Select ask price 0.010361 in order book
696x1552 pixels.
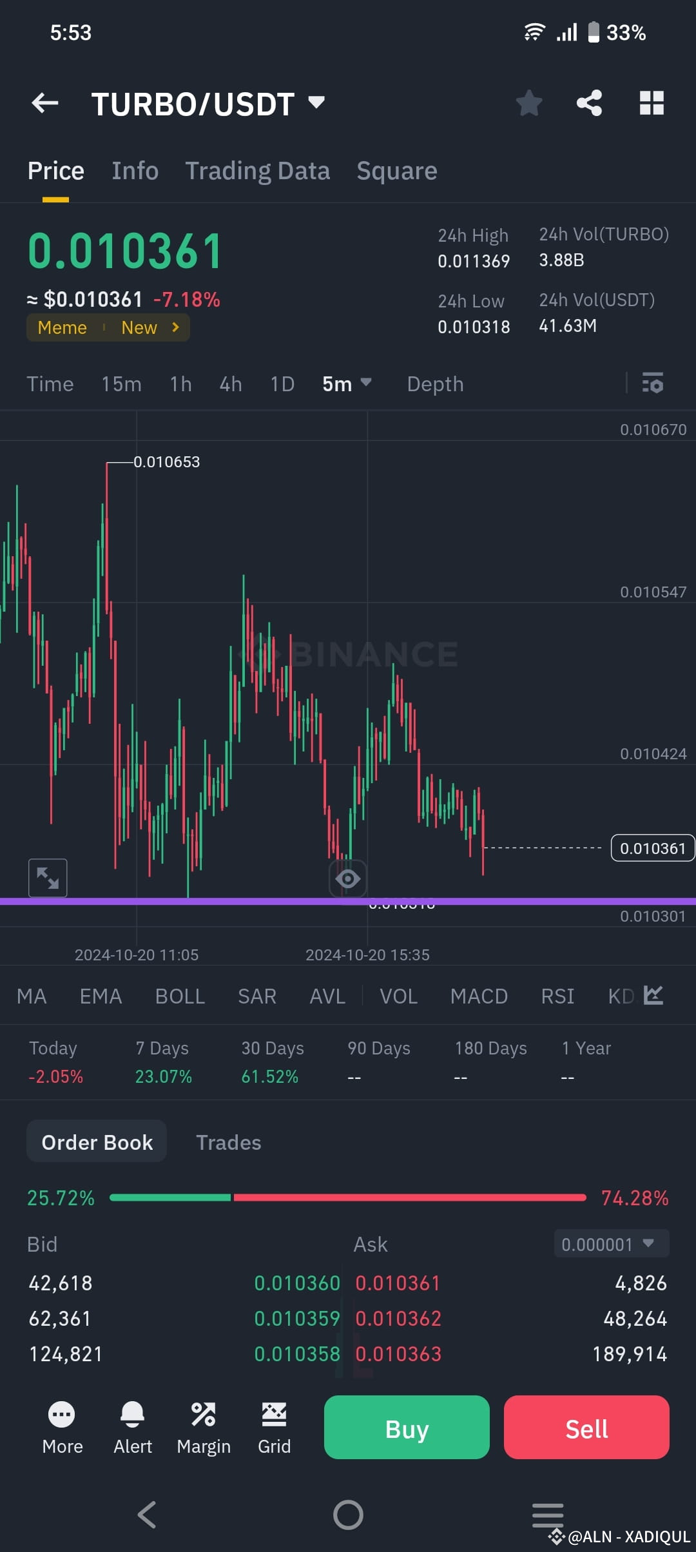pyautogui.click(x=398, y=1283)
